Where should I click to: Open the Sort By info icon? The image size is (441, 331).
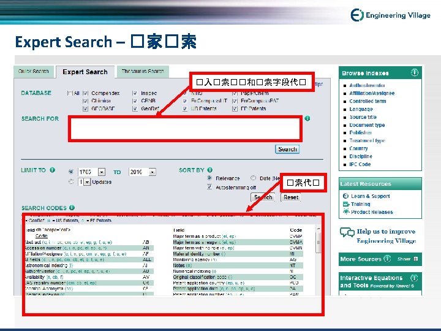click(x=210, y=170)
